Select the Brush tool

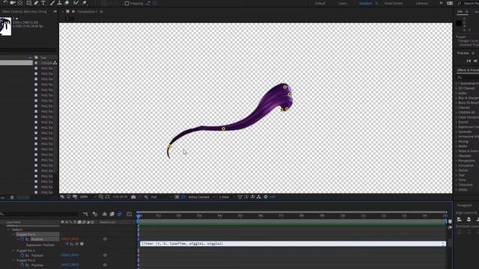point(52,3)
